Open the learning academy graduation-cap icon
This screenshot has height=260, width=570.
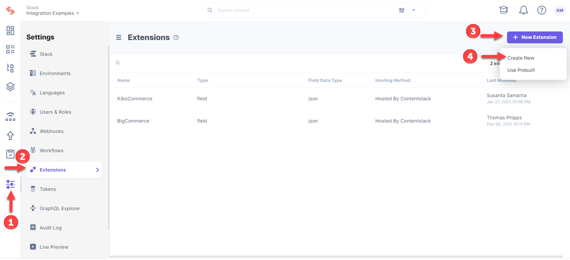coord(504,10)
